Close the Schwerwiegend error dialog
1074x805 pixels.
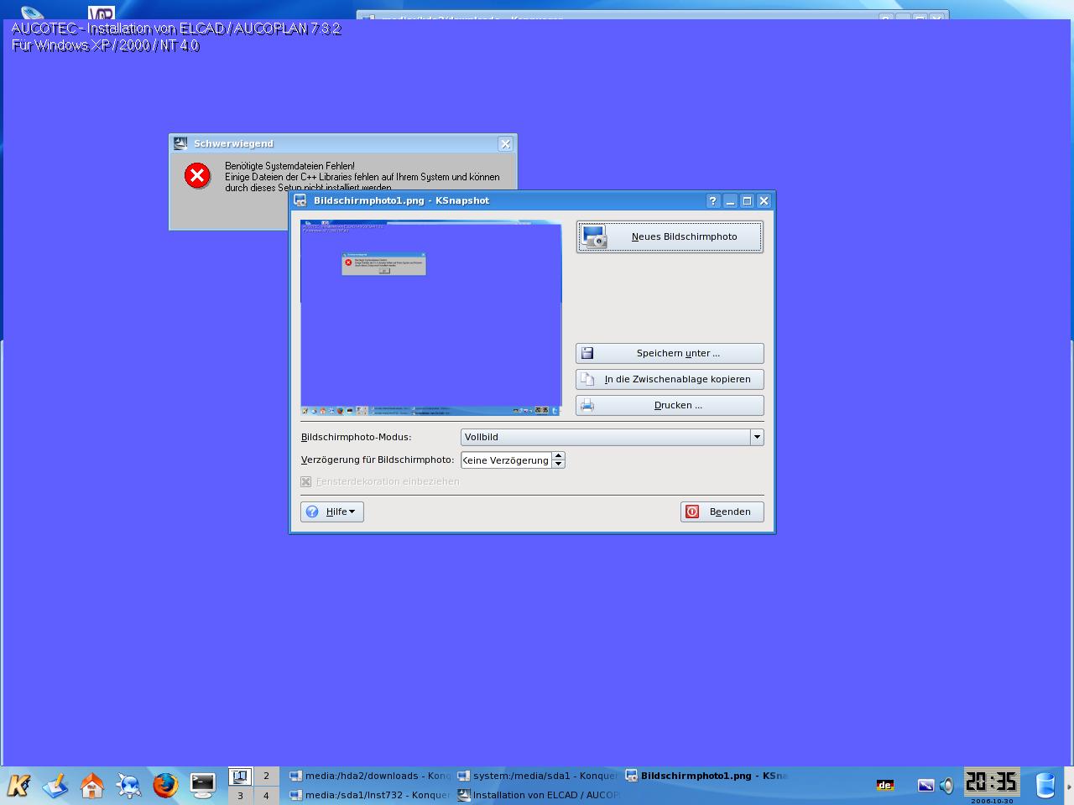click(x=505, y=144)
